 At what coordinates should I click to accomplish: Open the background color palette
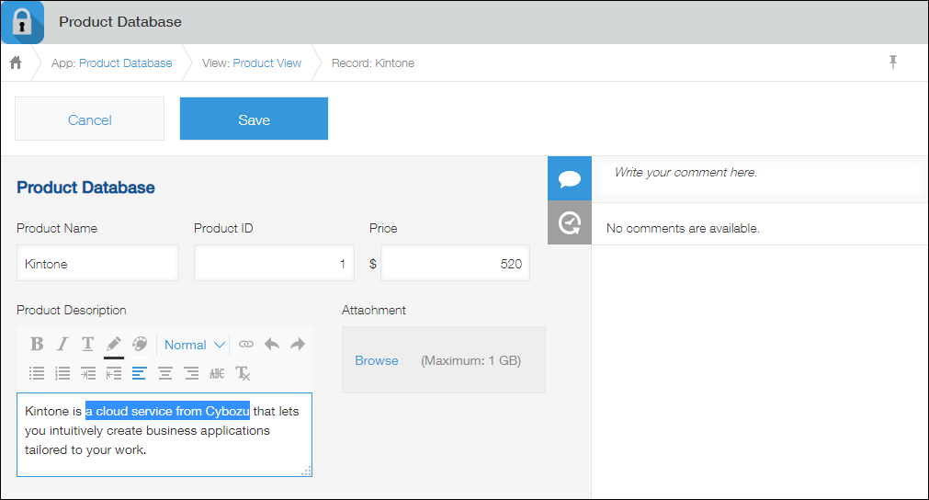point(140,345)
